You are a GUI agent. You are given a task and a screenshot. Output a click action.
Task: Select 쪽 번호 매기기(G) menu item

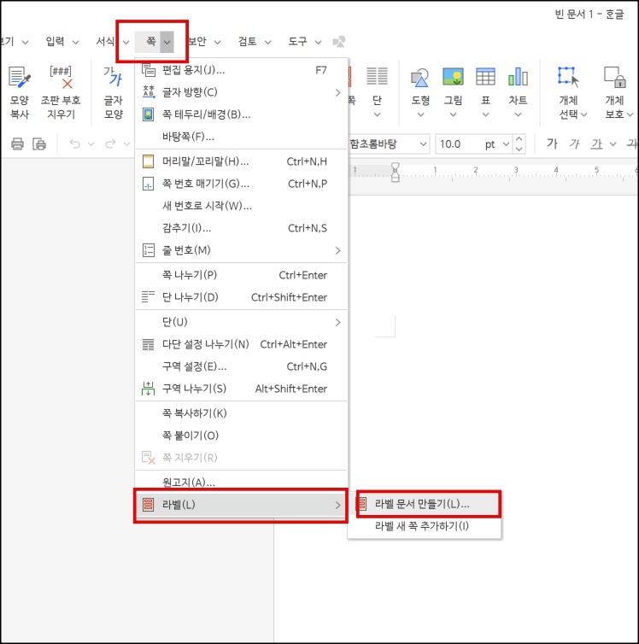(x=242, y=184)
